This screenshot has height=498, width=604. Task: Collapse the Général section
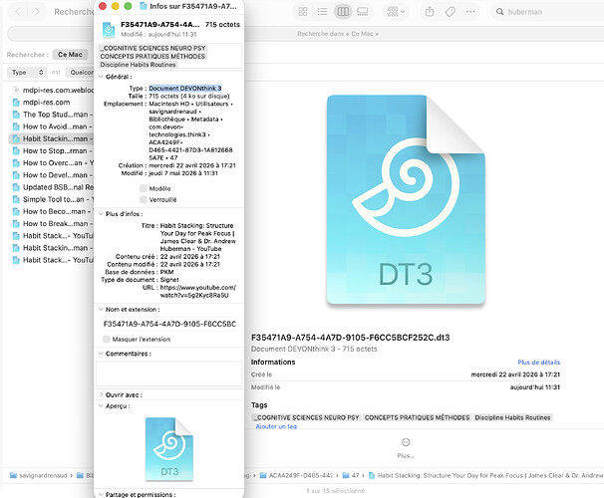pyautogui.click(x=101, y=77)
